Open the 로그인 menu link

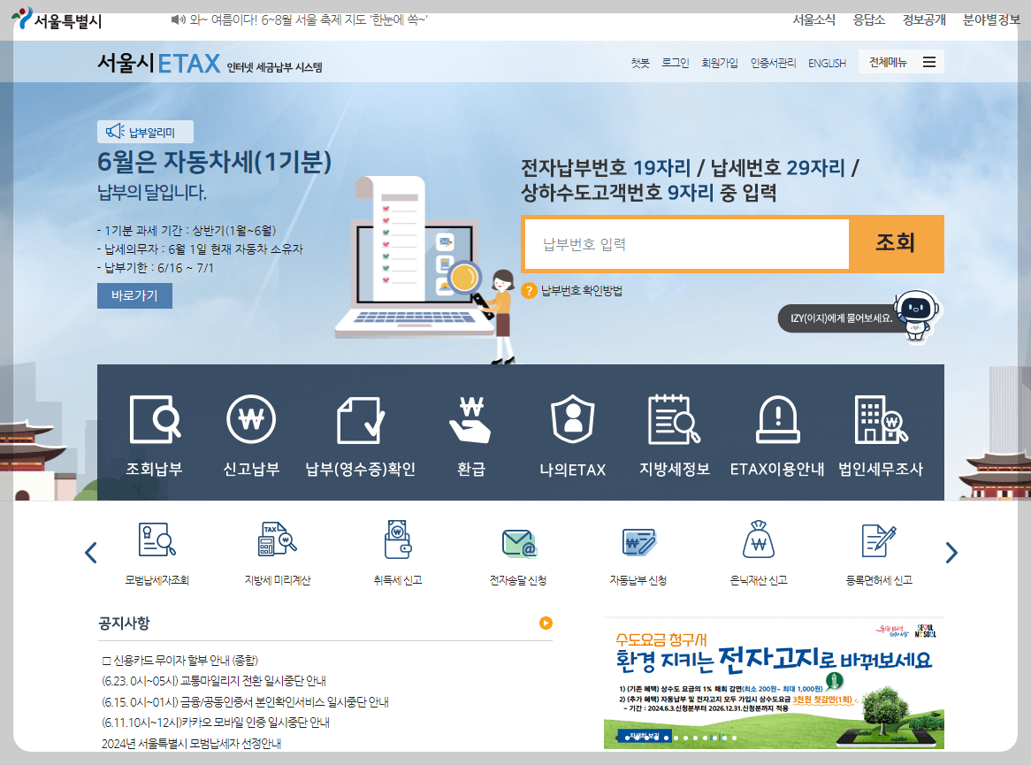(x=676, y=63)
